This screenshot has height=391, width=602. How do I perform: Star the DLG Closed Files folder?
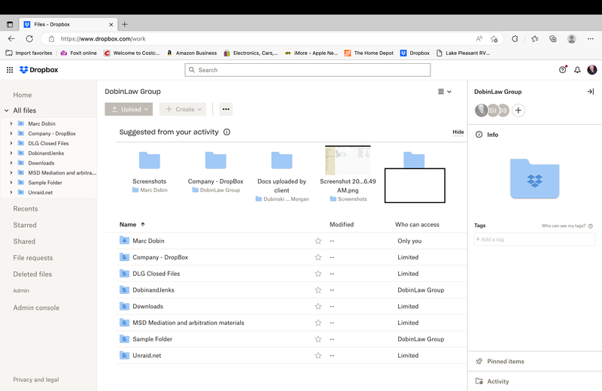point(318,274)
